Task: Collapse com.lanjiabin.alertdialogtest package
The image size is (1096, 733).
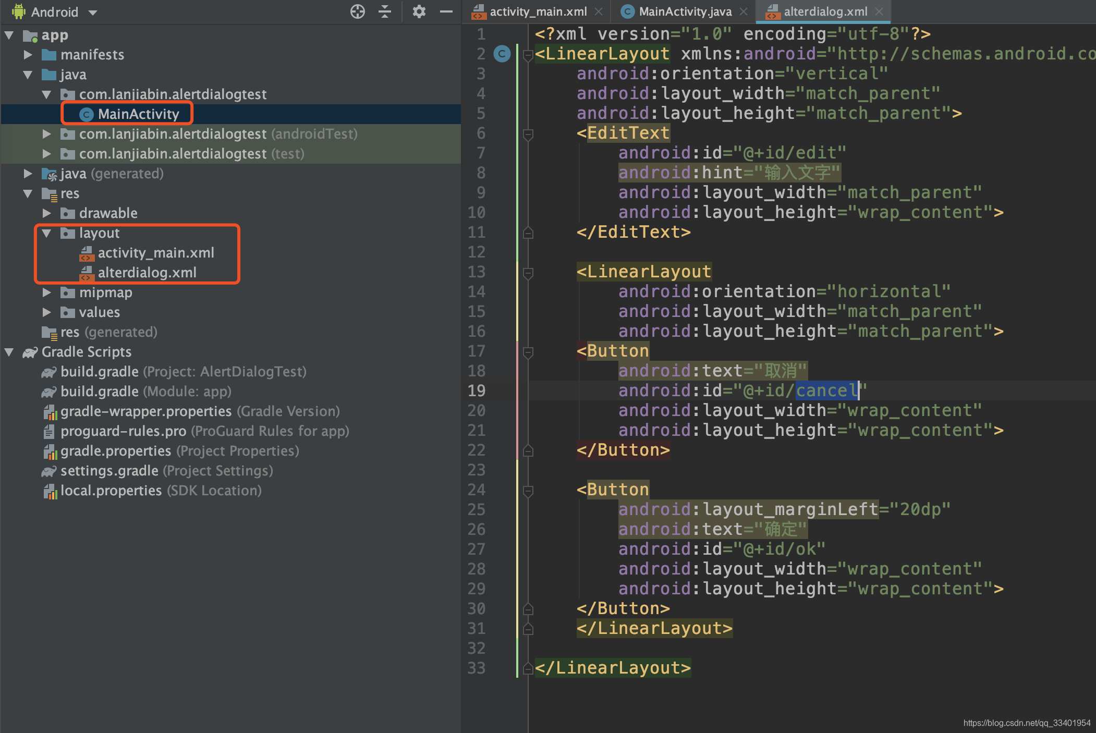Action: coord(47,94)
